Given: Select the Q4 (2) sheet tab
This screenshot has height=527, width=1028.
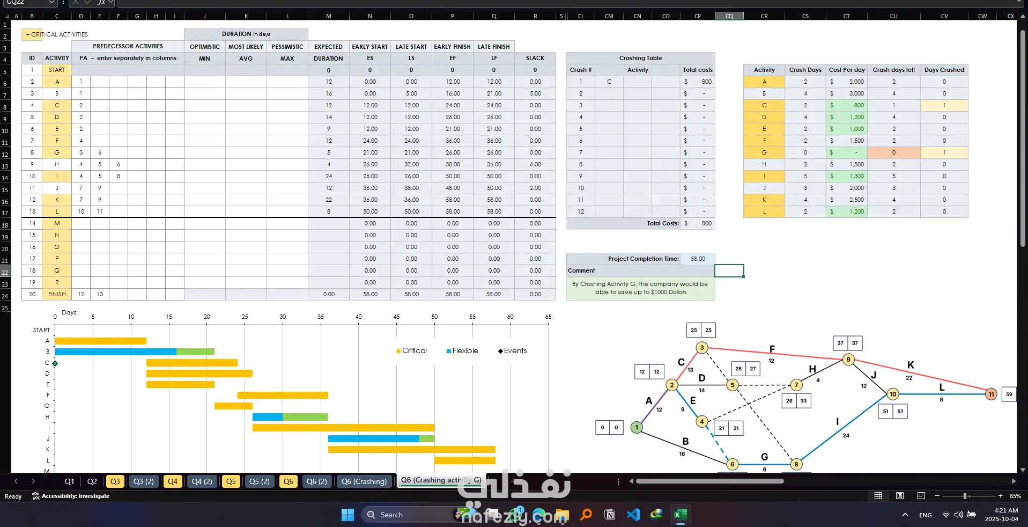Looking at the screenshot, I should pos(202,481).
